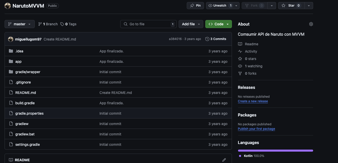The width and height of the screenshot is (338, 163).
Task: View the 0 stars link
Action: [x=247, y=59]
